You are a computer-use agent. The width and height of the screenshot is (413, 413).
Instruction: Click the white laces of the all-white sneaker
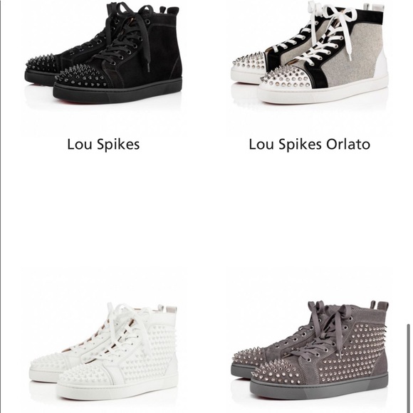pyautogui.click(x=124, y=329)
